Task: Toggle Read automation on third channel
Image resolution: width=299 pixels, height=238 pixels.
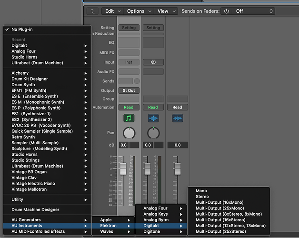Action: pyautogui.click(x=178, y=107)
